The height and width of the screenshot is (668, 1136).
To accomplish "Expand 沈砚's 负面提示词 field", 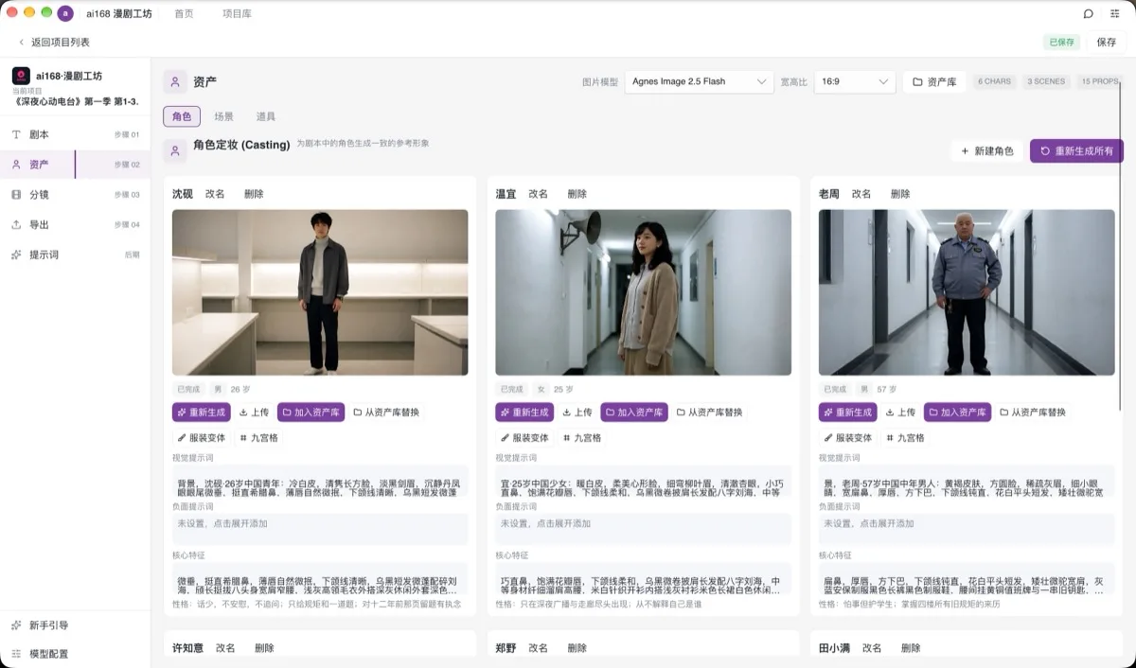I will click(x=320, y=528).
